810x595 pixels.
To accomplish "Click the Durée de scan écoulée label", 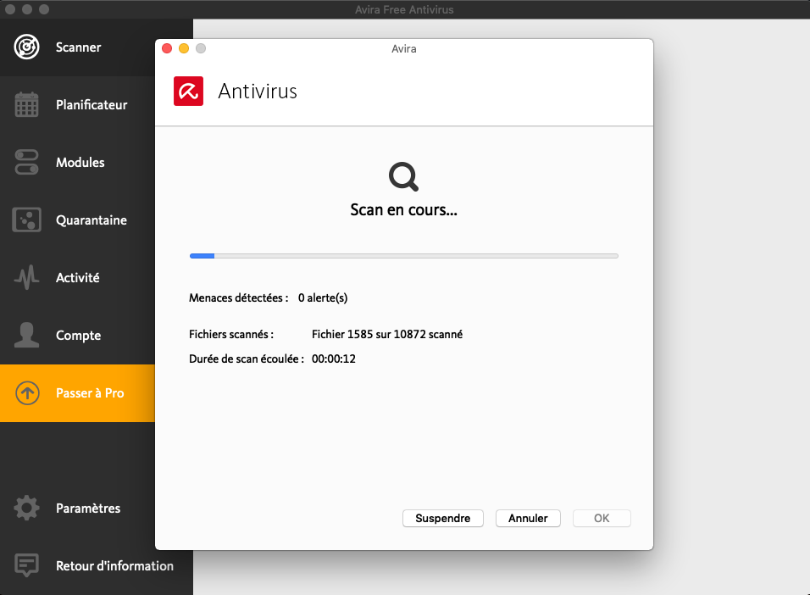I will click(x=247, y=359).
